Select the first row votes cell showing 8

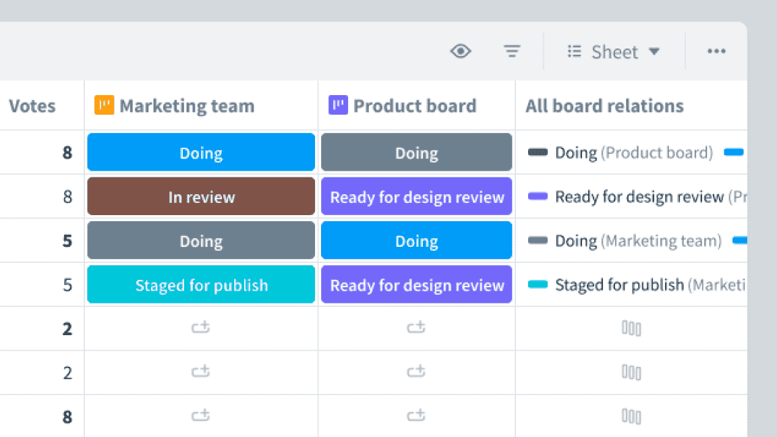click(67, 152)
